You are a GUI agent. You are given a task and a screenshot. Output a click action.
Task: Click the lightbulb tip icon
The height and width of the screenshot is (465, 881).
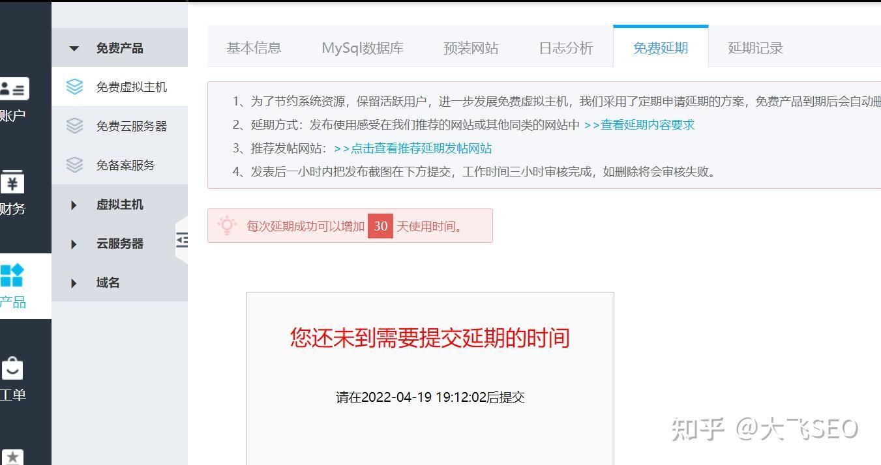tap(226, 225)
